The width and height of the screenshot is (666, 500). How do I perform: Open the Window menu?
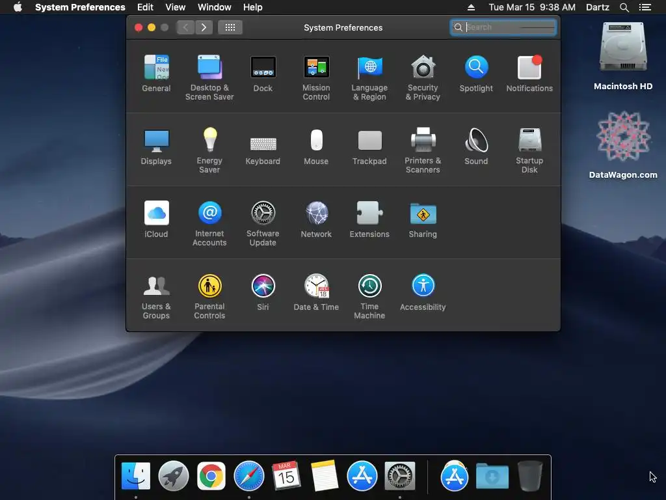click(215, 7)
